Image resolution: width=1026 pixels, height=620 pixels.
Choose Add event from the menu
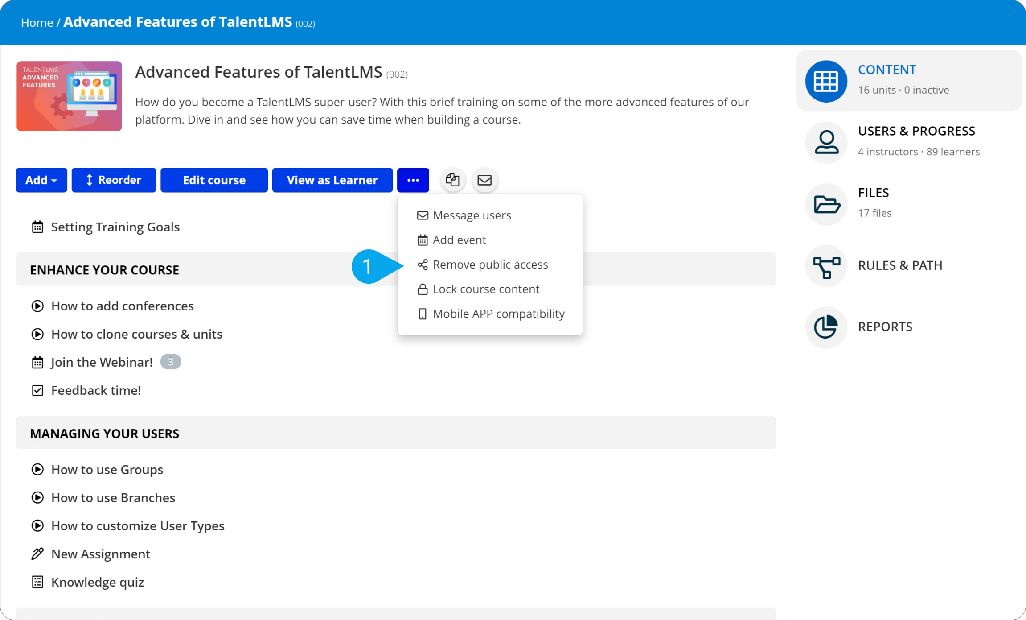459,240
